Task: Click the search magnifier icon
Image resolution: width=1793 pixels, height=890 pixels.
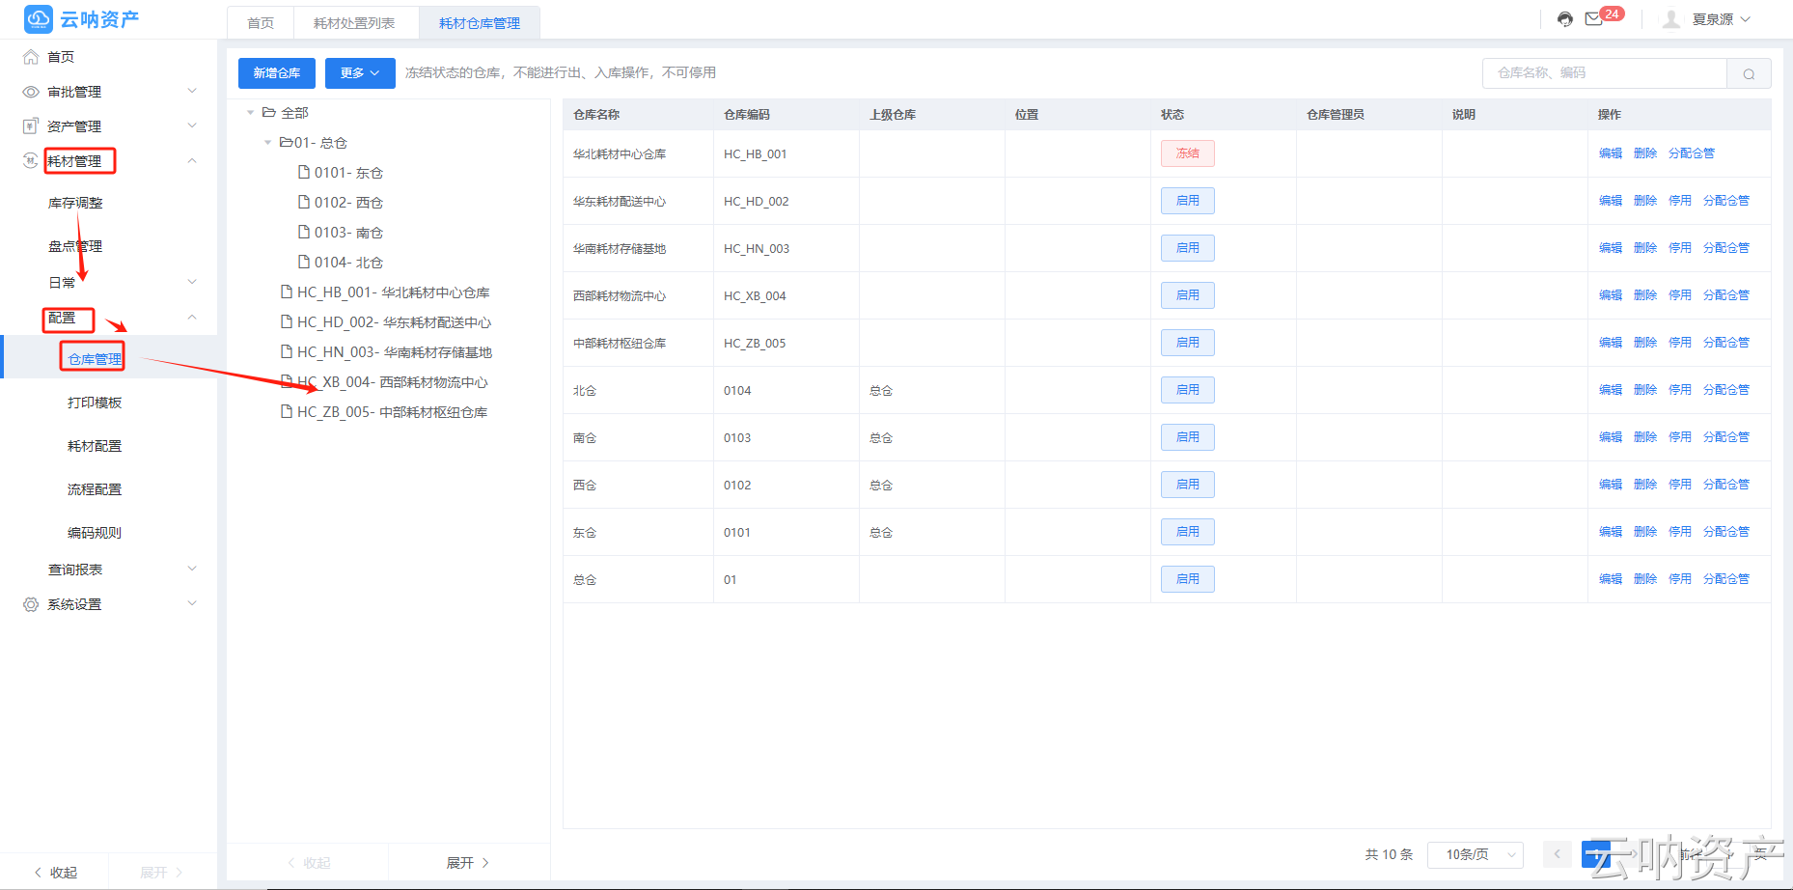Action: click(x=1749, y=73)
